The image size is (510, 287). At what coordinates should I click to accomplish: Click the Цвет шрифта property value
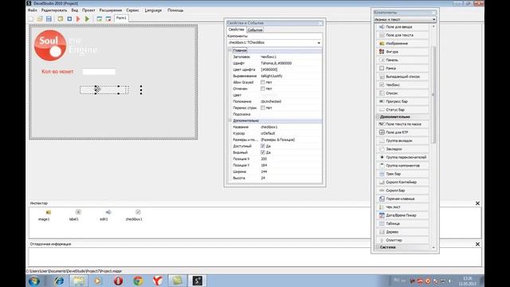click(291, 69)
